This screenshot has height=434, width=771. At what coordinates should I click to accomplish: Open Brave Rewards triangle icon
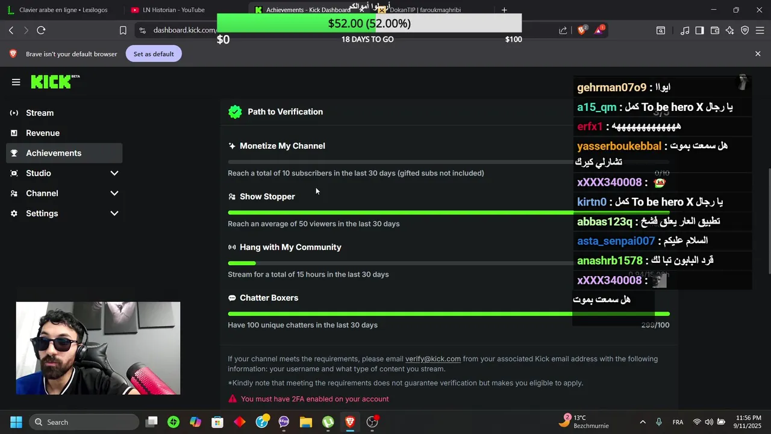click(599, 30)
